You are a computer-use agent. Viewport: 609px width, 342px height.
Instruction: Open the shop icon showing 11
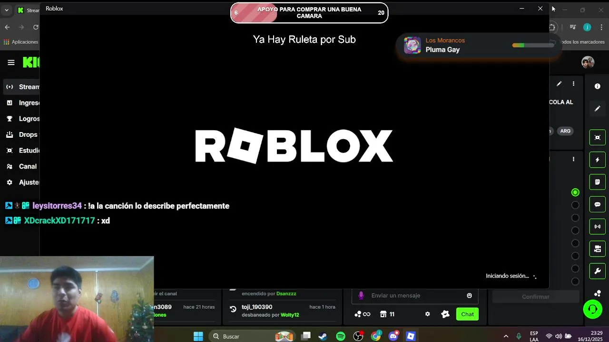click(x=387, y=314)
